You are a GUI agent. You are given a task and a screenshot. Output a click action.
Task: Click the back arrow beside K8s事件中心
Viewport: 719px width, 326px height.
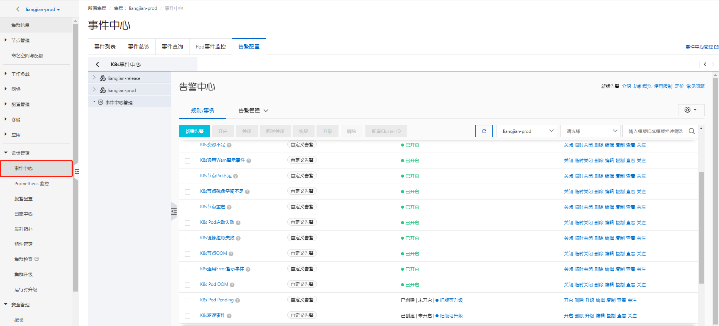point(97,64)
